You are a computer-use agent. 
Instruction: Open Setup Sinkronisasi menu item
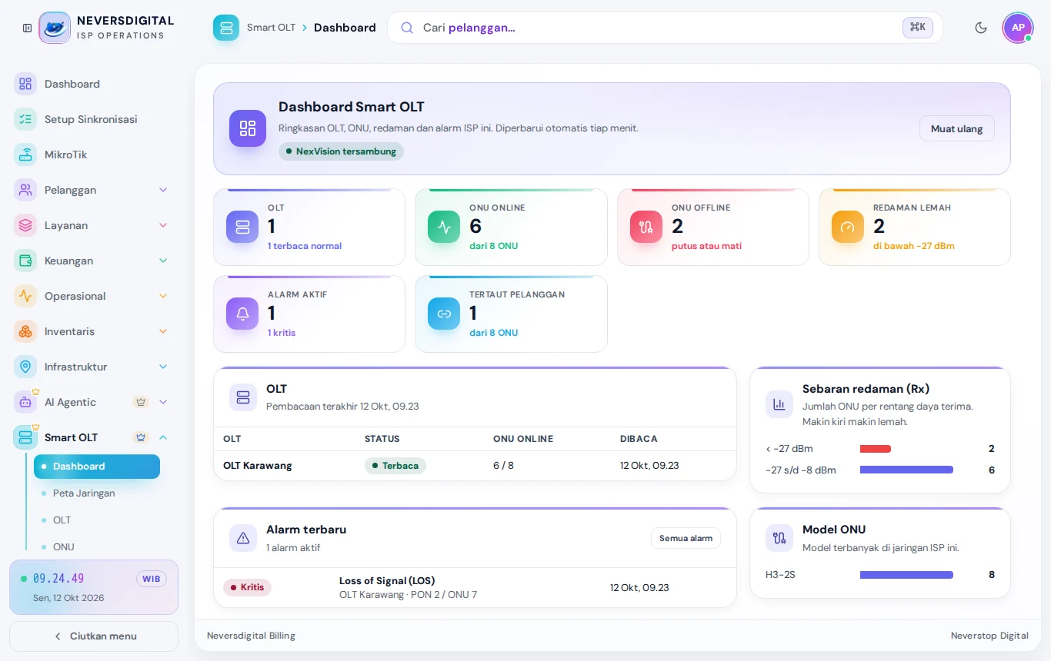pos(94,119)
